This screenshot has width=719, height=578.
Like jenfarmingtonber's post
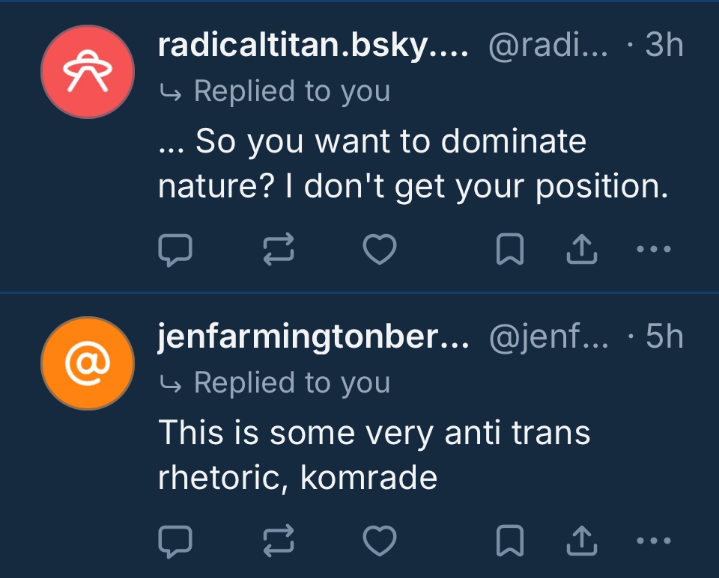379,541
